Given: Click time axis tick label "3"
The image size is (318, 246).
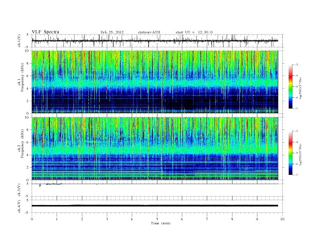Looking at the screenshot, I should (107, 219).
